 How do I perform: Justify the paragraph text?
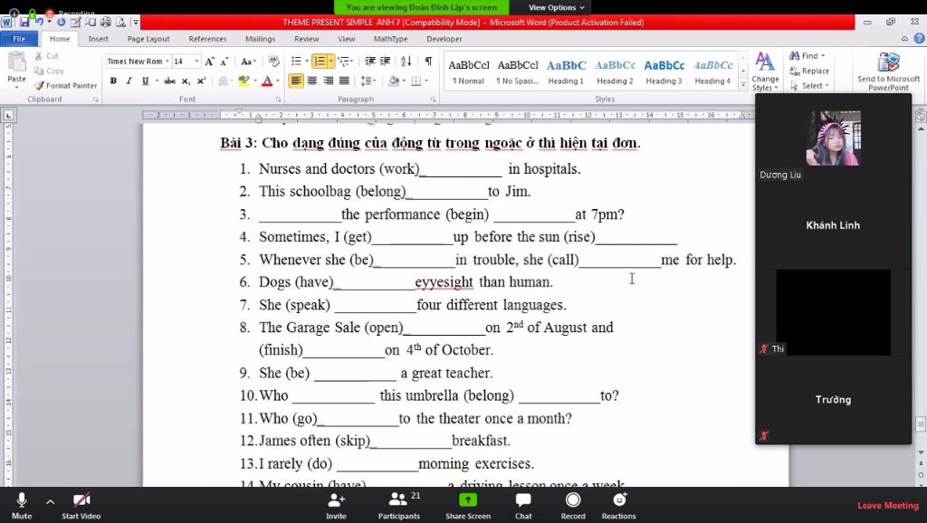pyautogui.click(x=344, y=81)
